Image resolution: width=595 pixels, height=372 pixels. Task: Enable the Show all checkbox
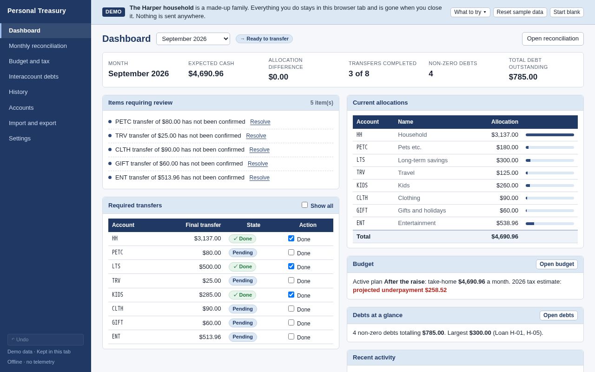click(304, 205)
